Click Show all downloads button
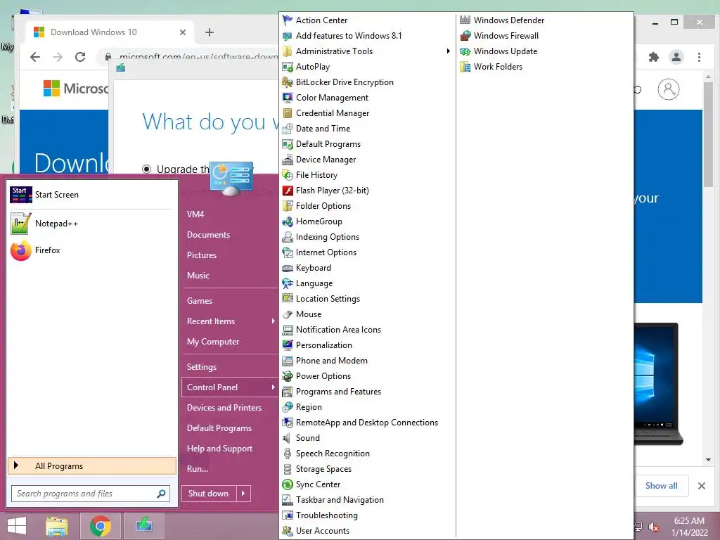 [x=661, y=486]
